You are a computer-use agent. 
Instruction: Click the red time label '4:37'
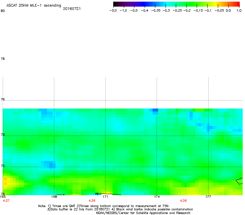click(6, 201)
